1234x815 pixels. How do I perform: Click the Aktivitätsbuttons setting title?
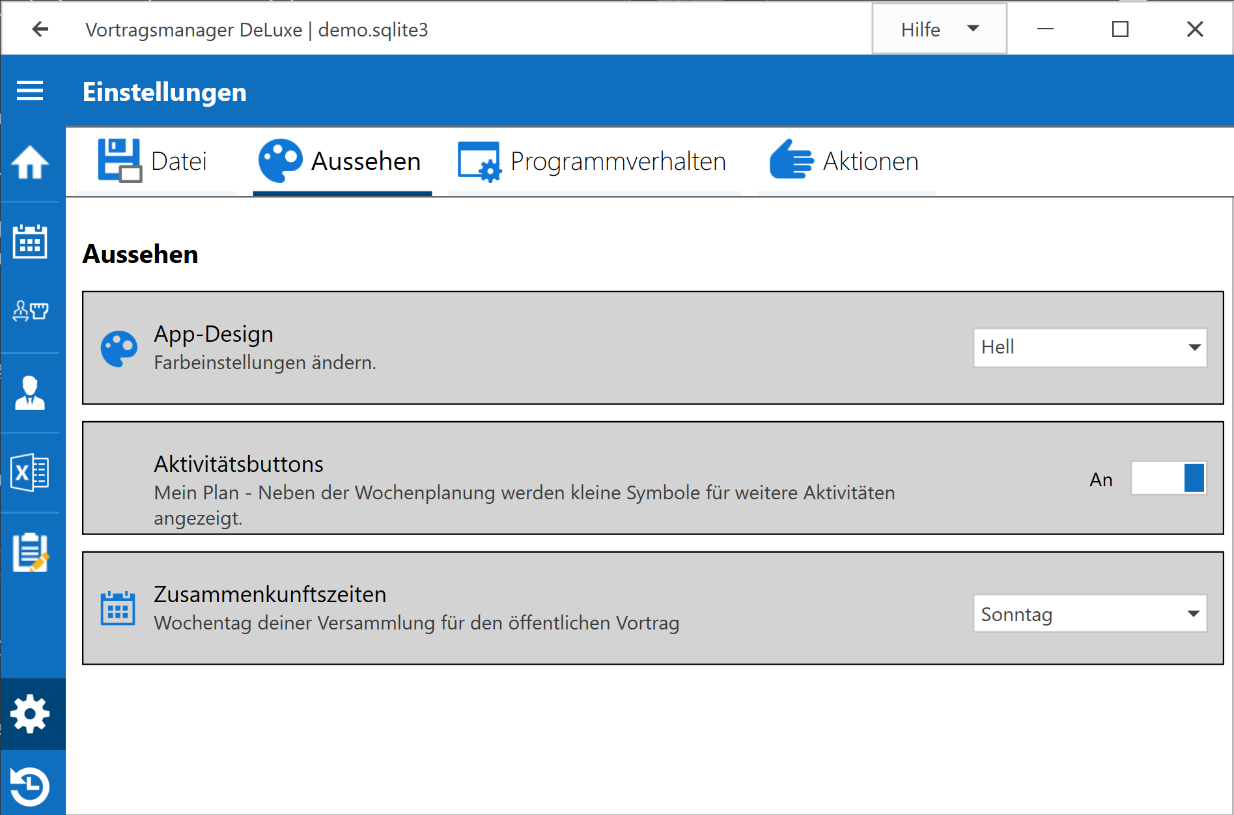(x=238, y=464)
